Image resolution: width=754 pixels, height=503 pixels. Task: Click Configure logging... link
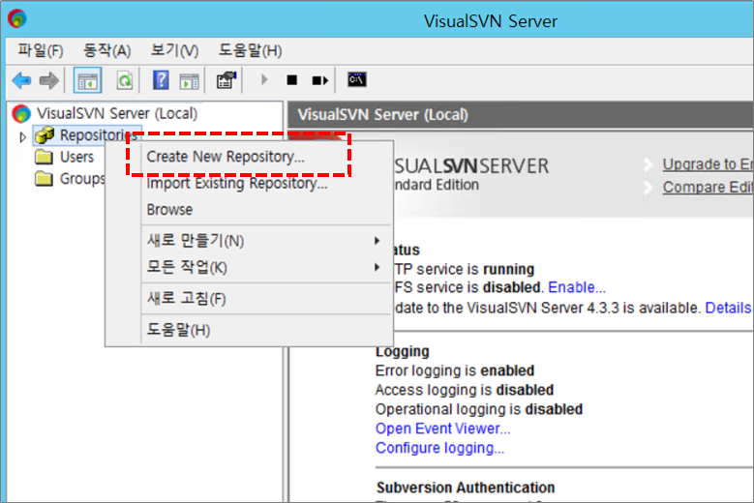click(439, 448)
